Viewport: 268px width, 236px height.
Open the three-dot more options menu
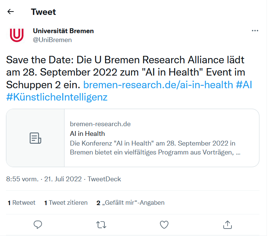[255, 31]
